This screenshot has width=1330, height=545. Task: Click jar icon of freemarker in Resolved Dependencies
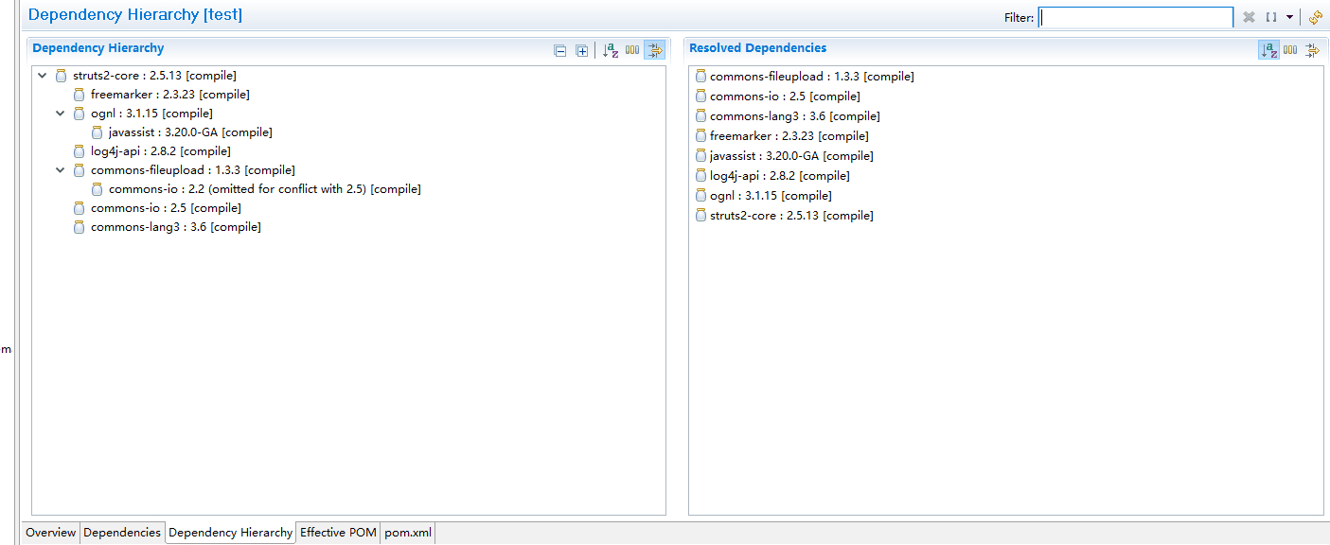click(700, 136)
